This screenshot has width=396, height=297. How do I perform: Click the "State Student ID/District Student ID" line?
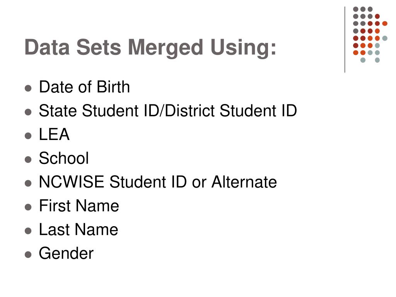click(168, 111)
